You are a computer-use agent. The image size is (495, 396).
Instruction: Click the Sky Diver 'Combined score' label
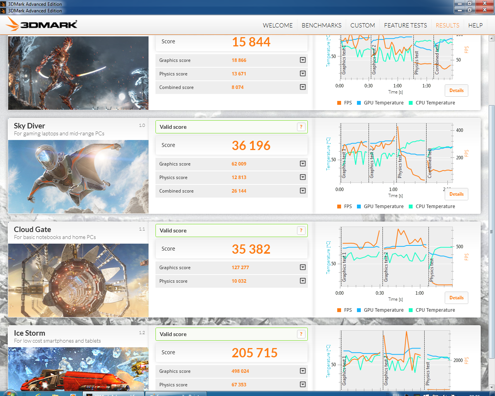click(176, 191)
